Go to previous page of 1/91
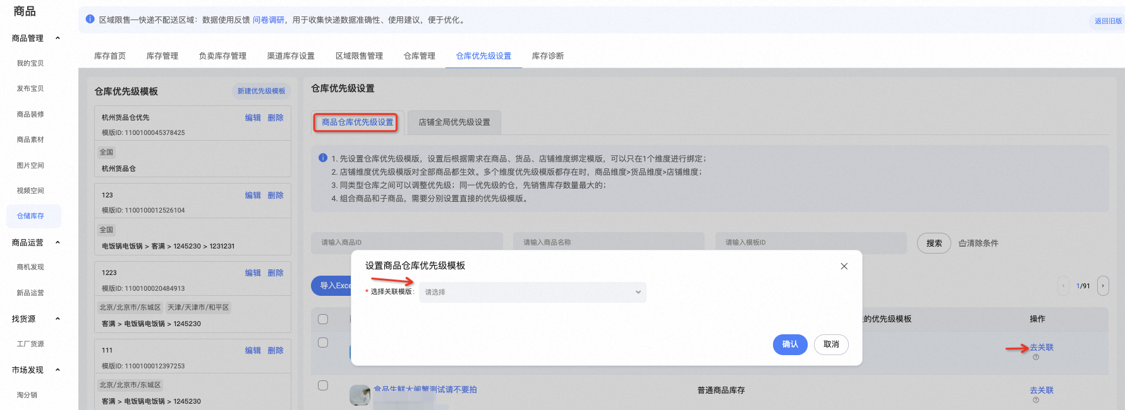 pos(1063,286)
